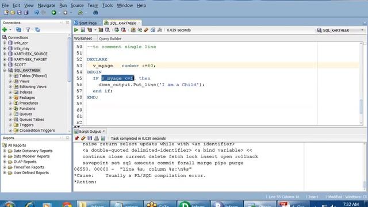Viewport: 368px width, 207px height.
Task: Click the Schema Browser icon in Connections toolbar
Action: 37,29
